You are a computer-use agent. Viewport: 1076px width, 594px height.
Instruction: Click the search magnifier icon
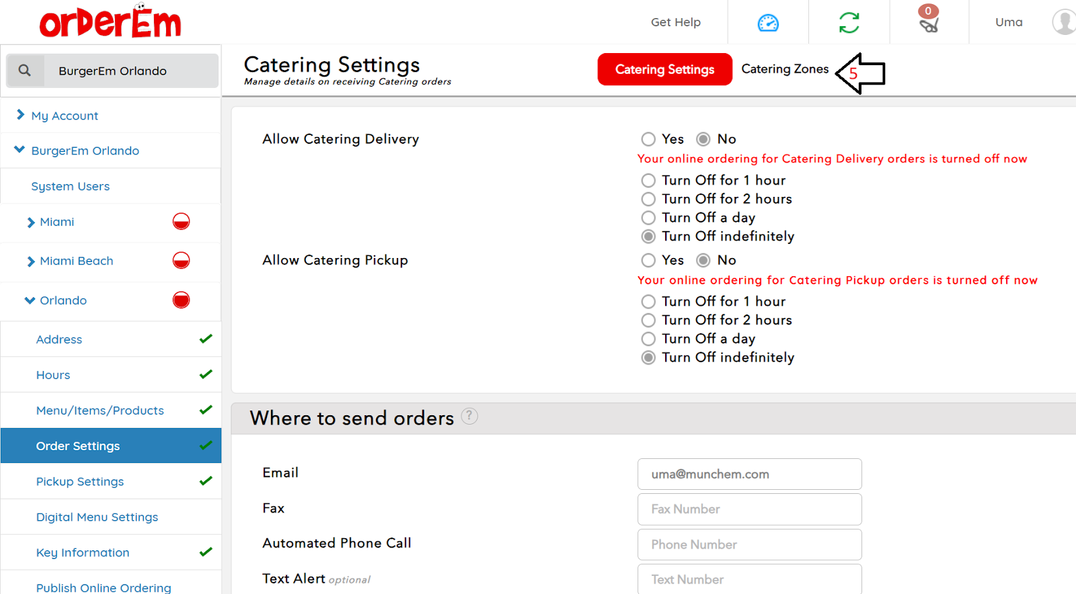(x=25, y=71)
